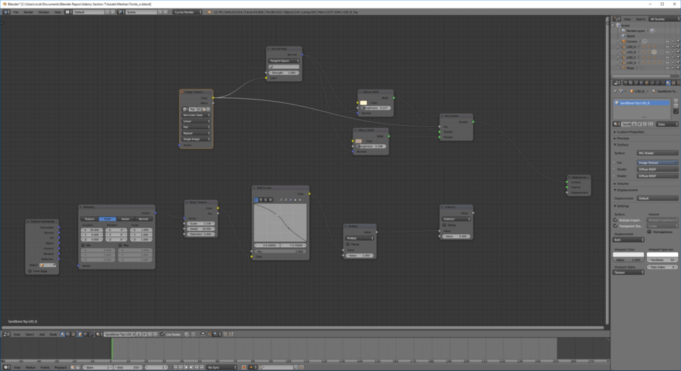Click the Fac Image Texture button
The height and width of the screenshot is (371, 681).
tap(657, 163)
